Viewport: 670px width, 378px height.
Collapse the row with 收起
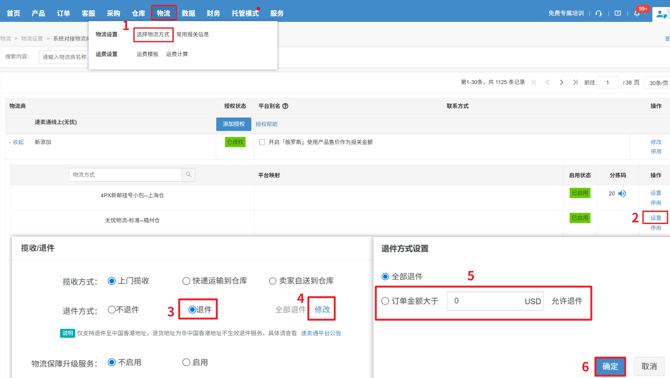tap(17, 142)
